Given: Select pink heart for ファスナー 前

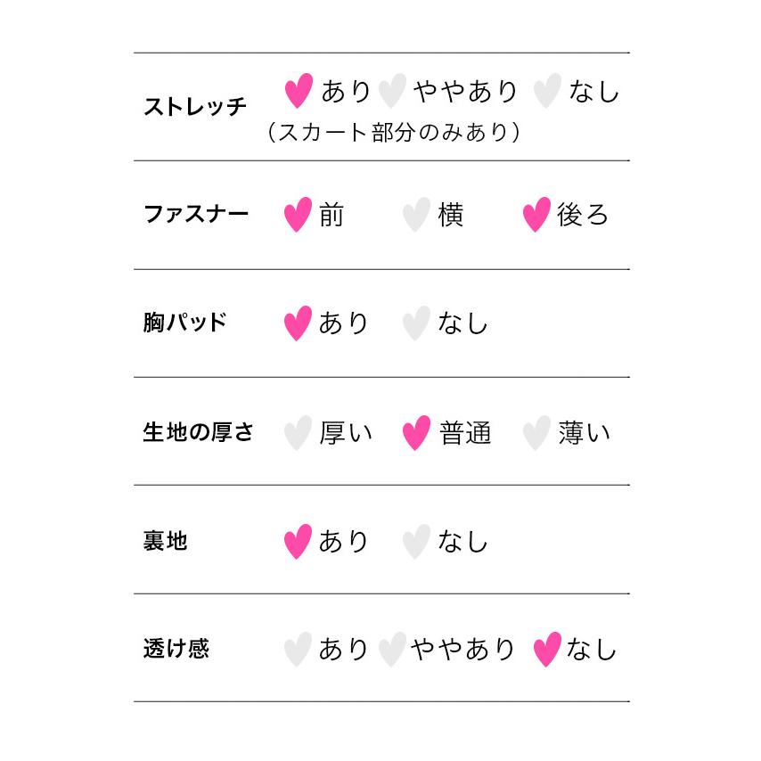Looking at the screenshot, I should [x=298, y=215].
